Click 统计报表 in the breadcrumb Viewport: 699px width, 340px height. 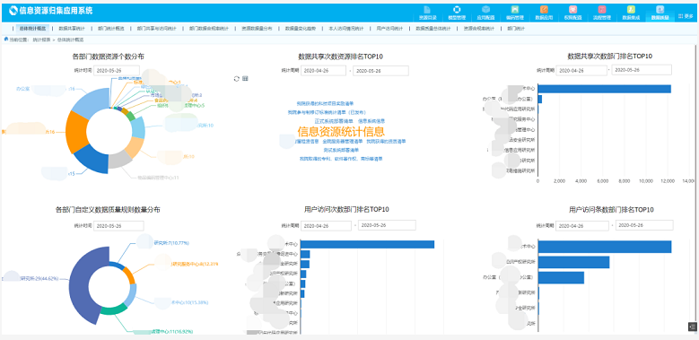tap(40, 39)
